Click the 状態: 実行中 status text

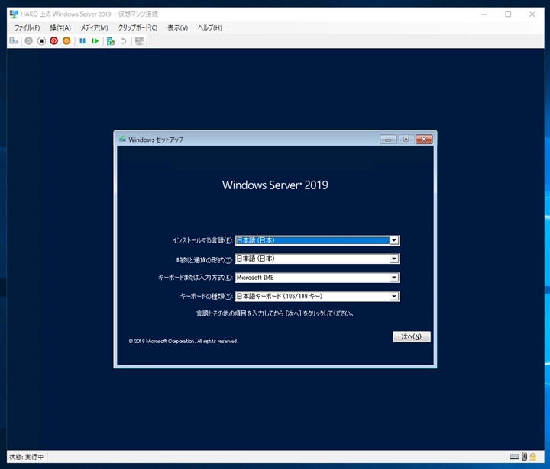click(x=26, y=457)
